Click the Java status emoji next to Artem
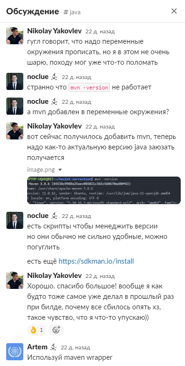 pos(54,346)
